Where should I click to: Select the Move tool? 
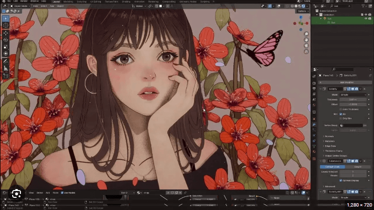point(6,33)
